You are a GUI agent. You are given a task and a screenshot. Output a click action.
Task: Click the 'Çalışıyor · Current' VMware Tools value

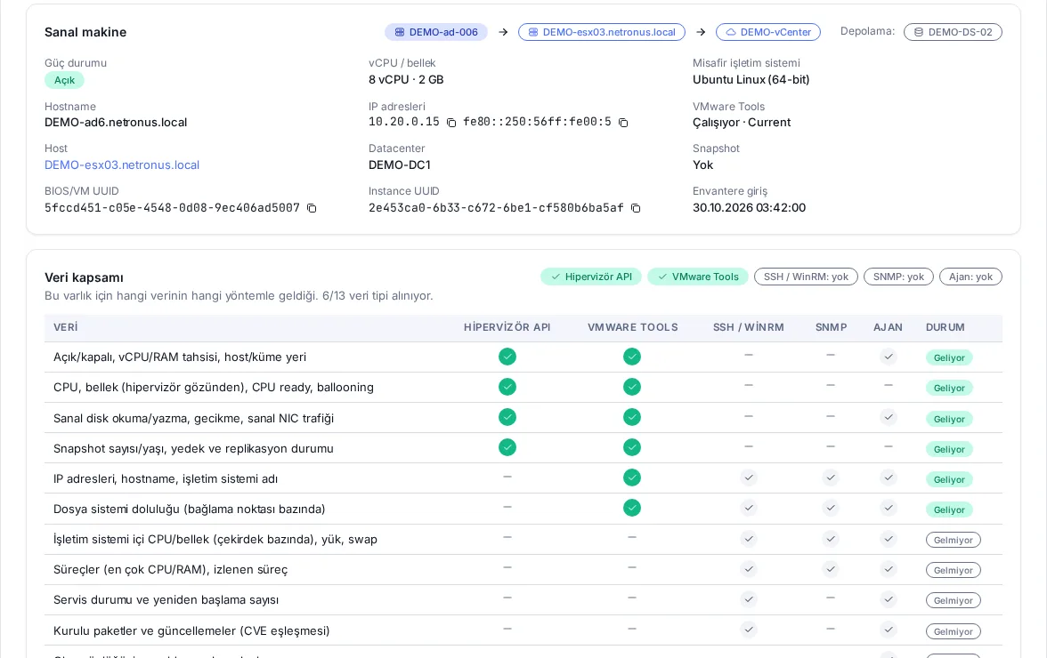click(x=741, y=123)
